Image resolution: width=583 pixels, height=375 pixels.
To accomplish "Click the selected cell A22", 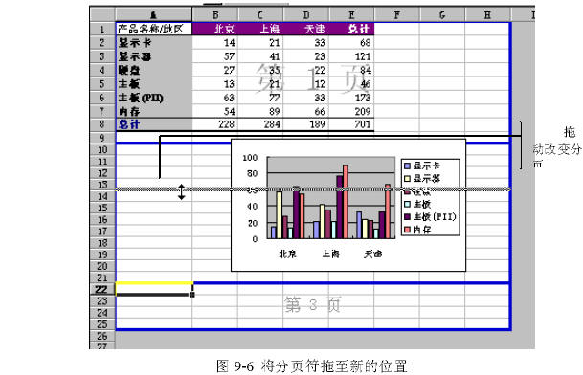I will coord(154,289).
